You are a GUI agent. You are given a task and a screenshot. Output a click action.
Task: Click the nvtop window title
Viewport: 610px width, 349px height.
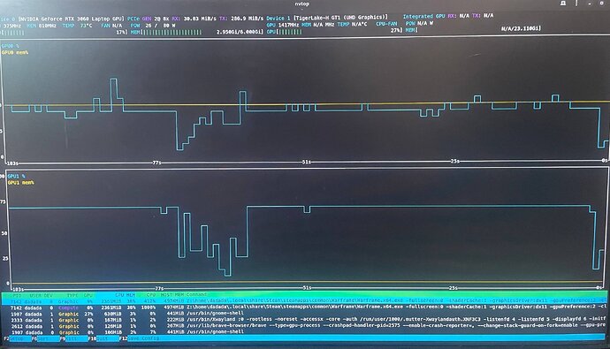[x=301, y=4]
